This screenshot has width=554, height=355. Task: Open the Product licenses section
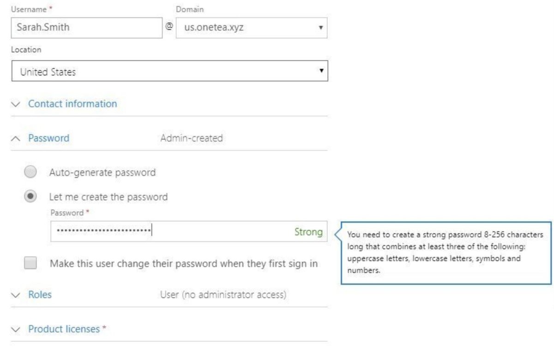64,329
